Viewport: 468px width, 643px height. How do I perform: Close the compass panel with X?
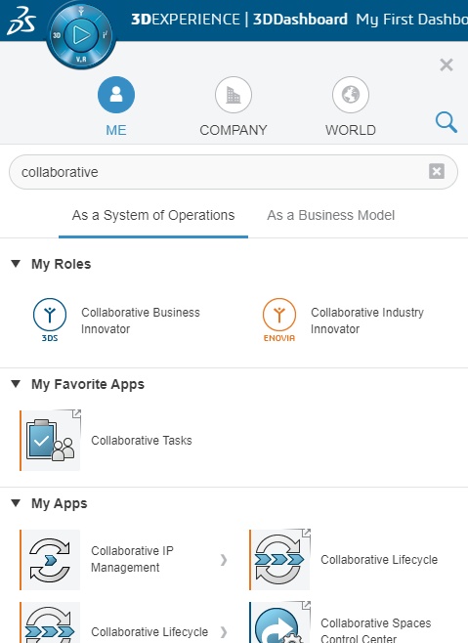click(447, 64)
